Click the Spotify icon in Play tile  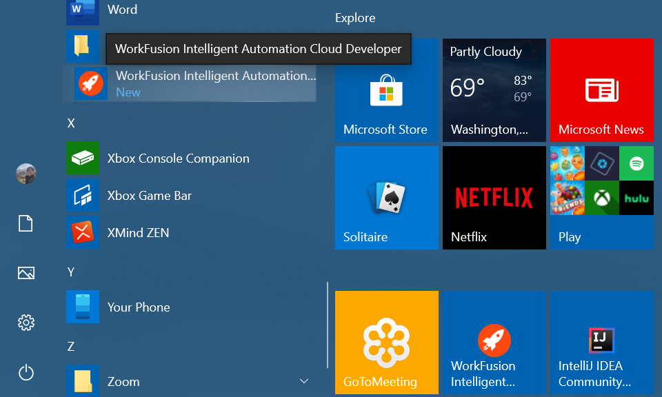tap(636, 163)
